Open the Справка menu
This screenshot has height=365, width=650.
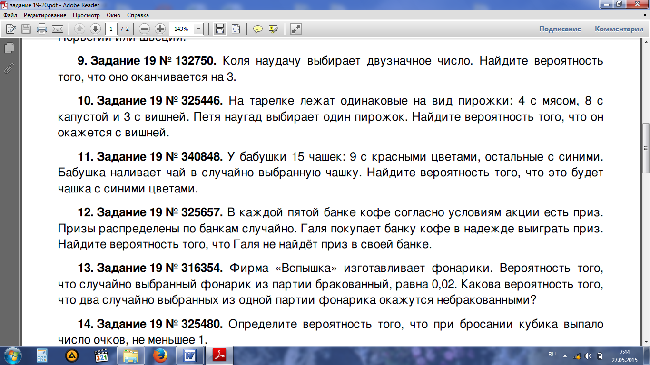[x=138, y=15]
